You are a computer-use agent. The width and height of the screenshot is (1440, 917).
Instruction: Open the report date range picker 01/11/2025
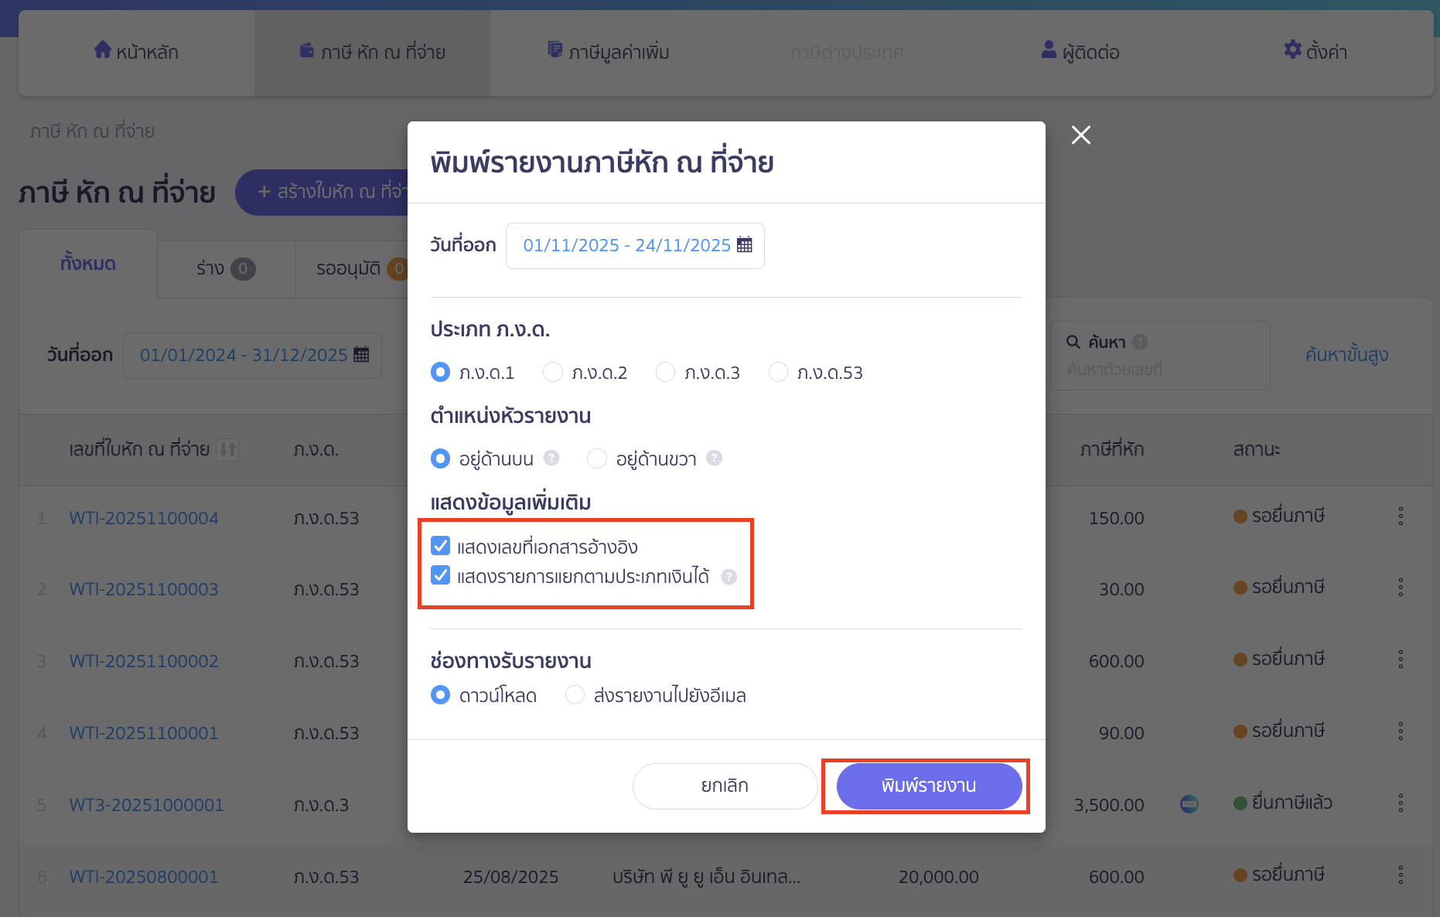click(x=626, y=245)
